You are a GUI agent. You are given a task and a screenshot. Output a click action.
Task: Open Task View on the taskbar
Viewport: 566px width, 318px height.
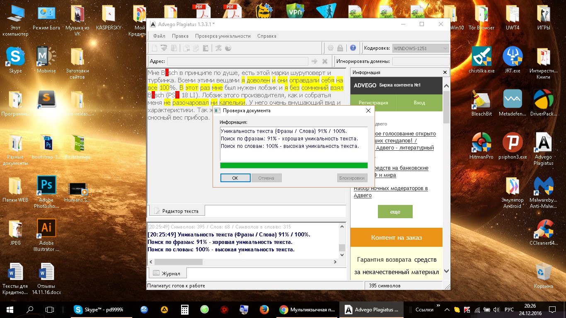[50, 309]
